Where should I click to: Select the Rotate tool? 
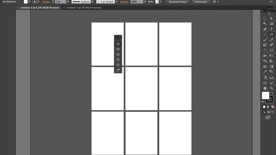coord(265,50)
